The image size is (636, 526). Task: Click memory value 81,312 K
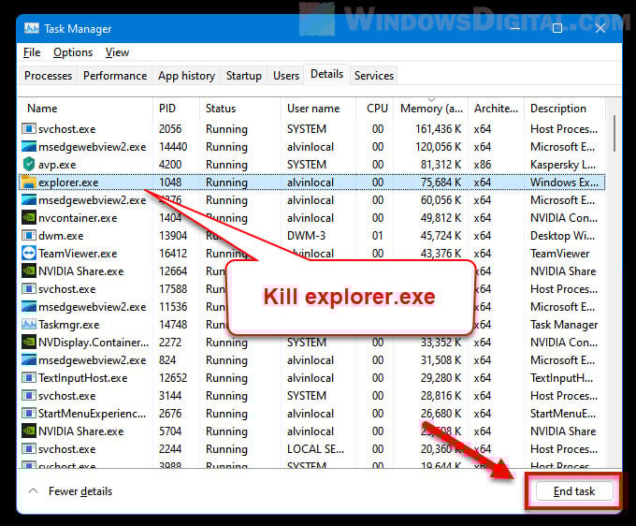click(441, 165)
